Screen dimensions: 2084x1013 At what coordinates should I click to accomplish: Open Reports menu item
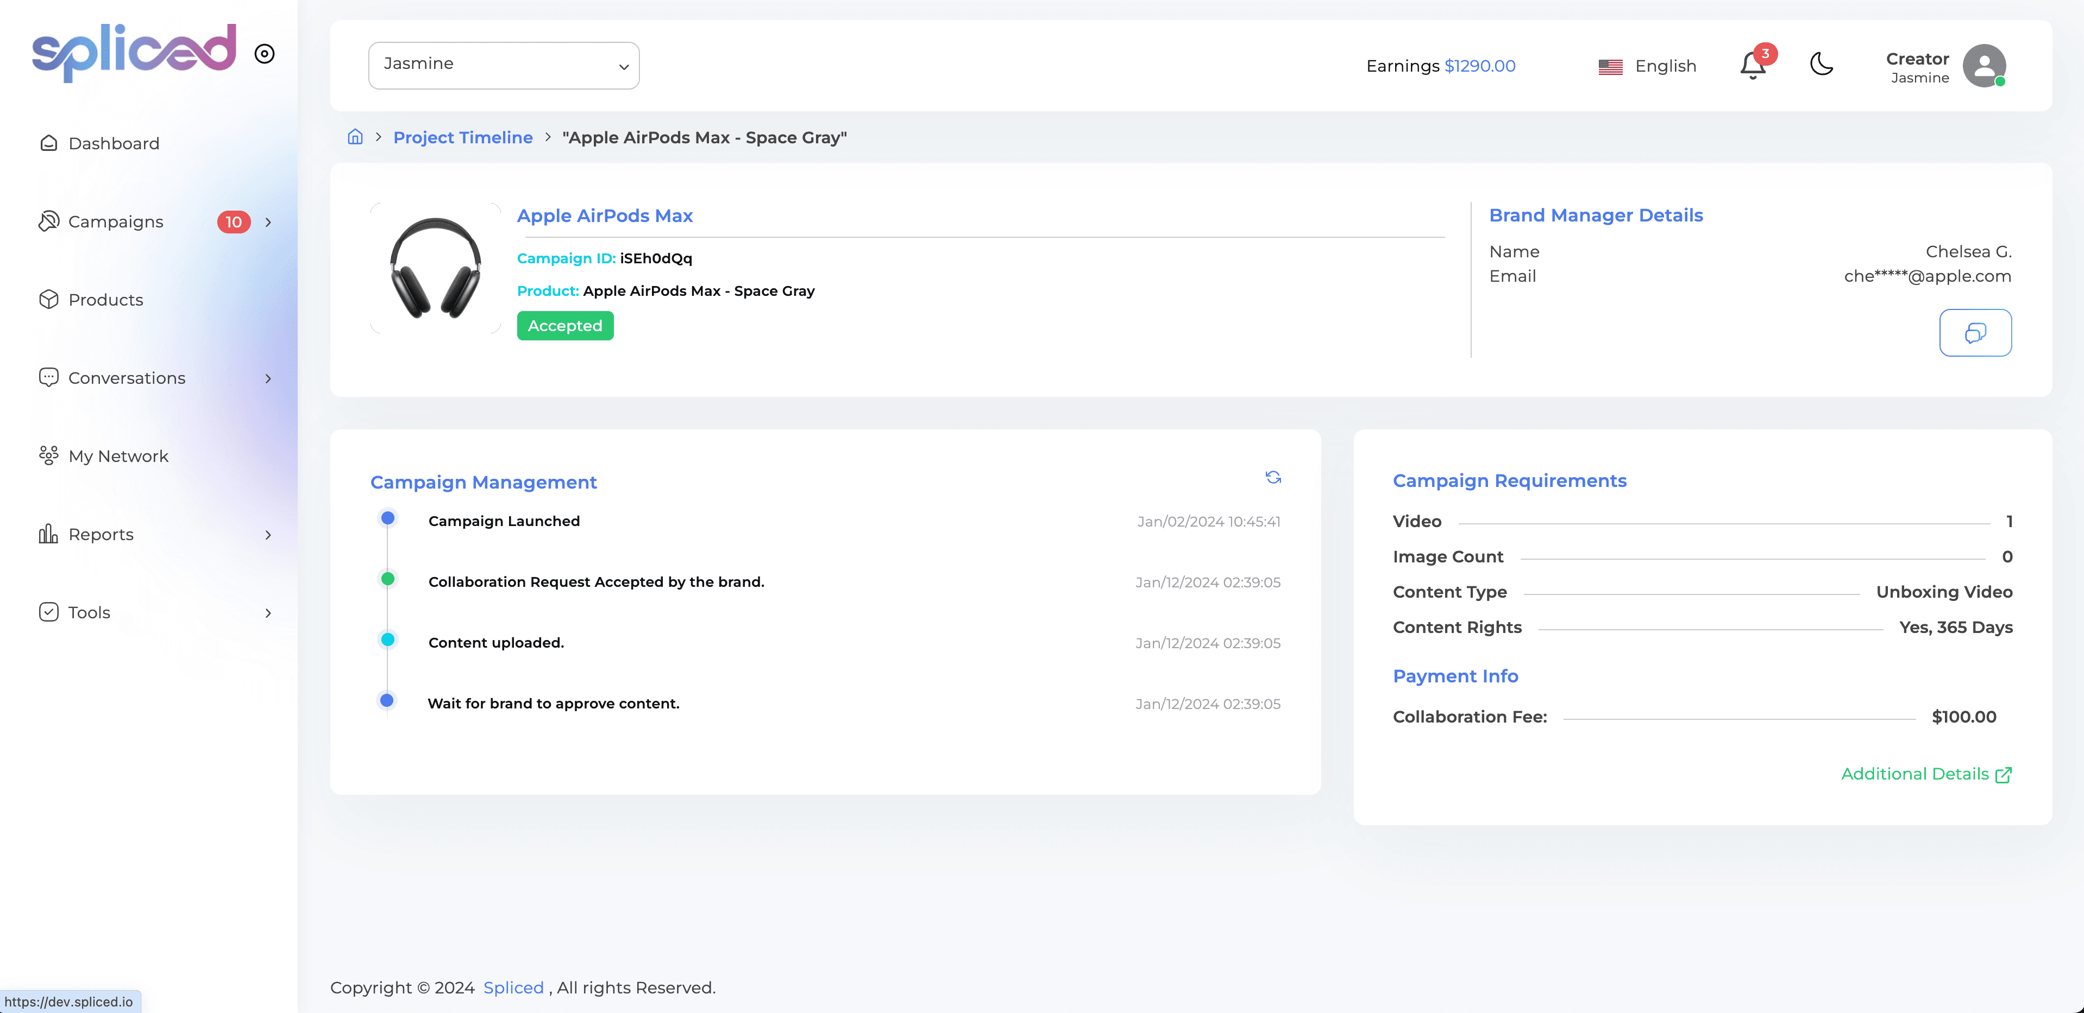coord(101,534)
